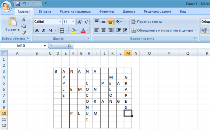210x130 pixels.
Task: Select column A header
Action: tap(17, 53)
